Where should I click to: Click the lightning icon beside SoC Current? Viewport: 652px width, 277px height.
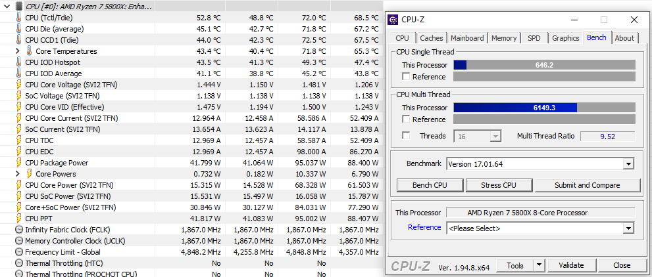(18, 129)
